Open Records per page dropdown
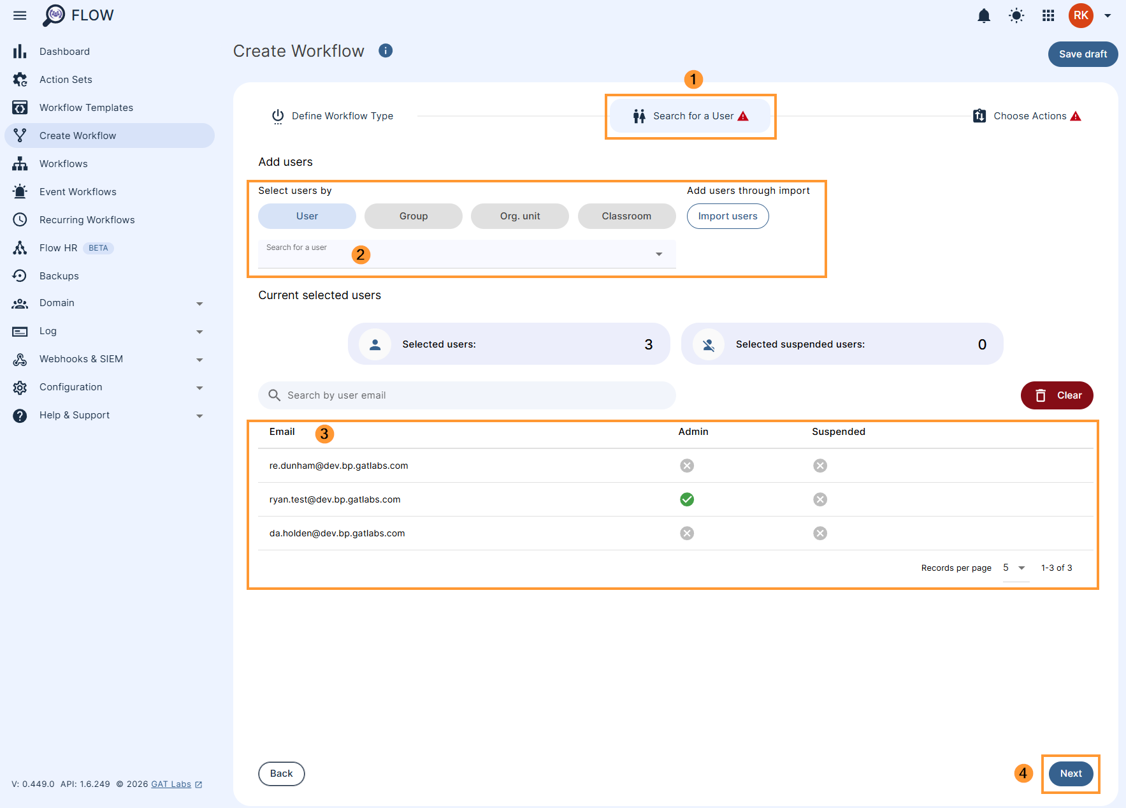 click(1014, 568)
